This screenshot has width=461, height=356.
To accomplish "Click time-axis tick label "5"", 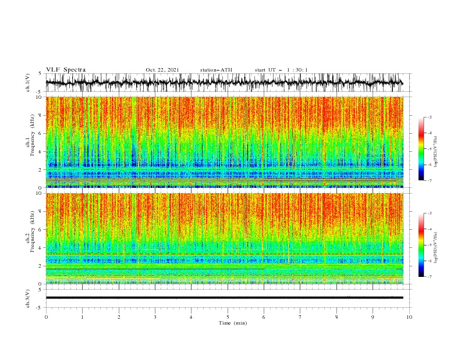I will [228, 317].
